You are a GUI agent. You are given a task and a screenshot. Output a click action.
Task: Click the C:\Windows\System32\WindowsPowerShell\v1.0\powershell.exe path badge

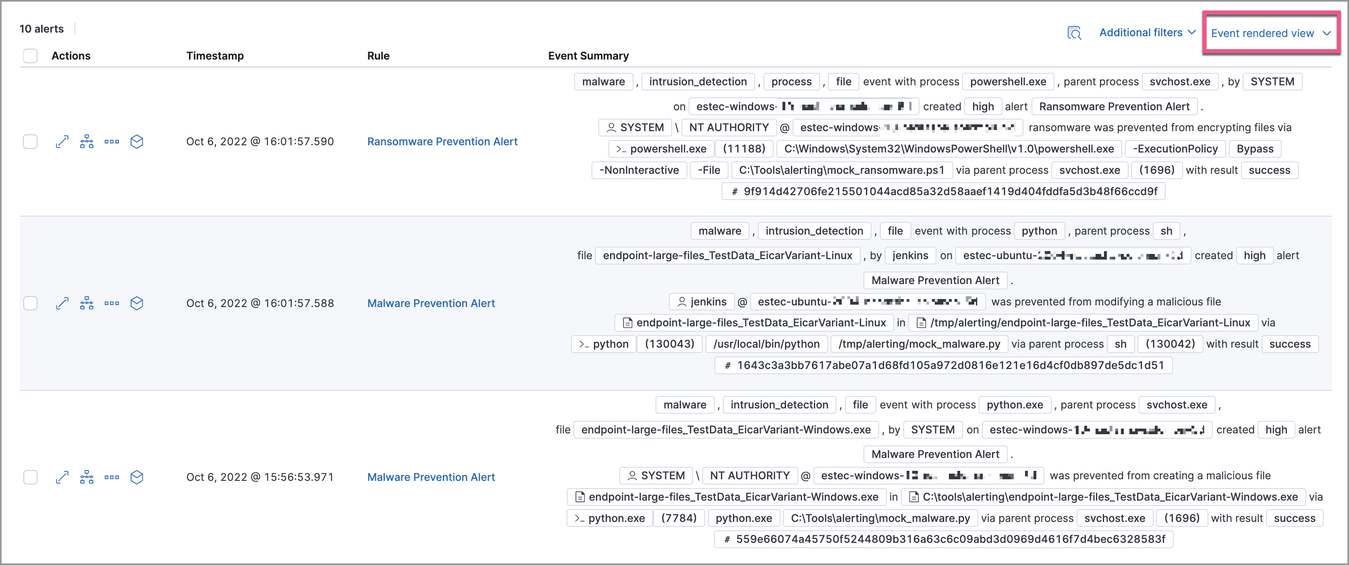coord(948,149)
